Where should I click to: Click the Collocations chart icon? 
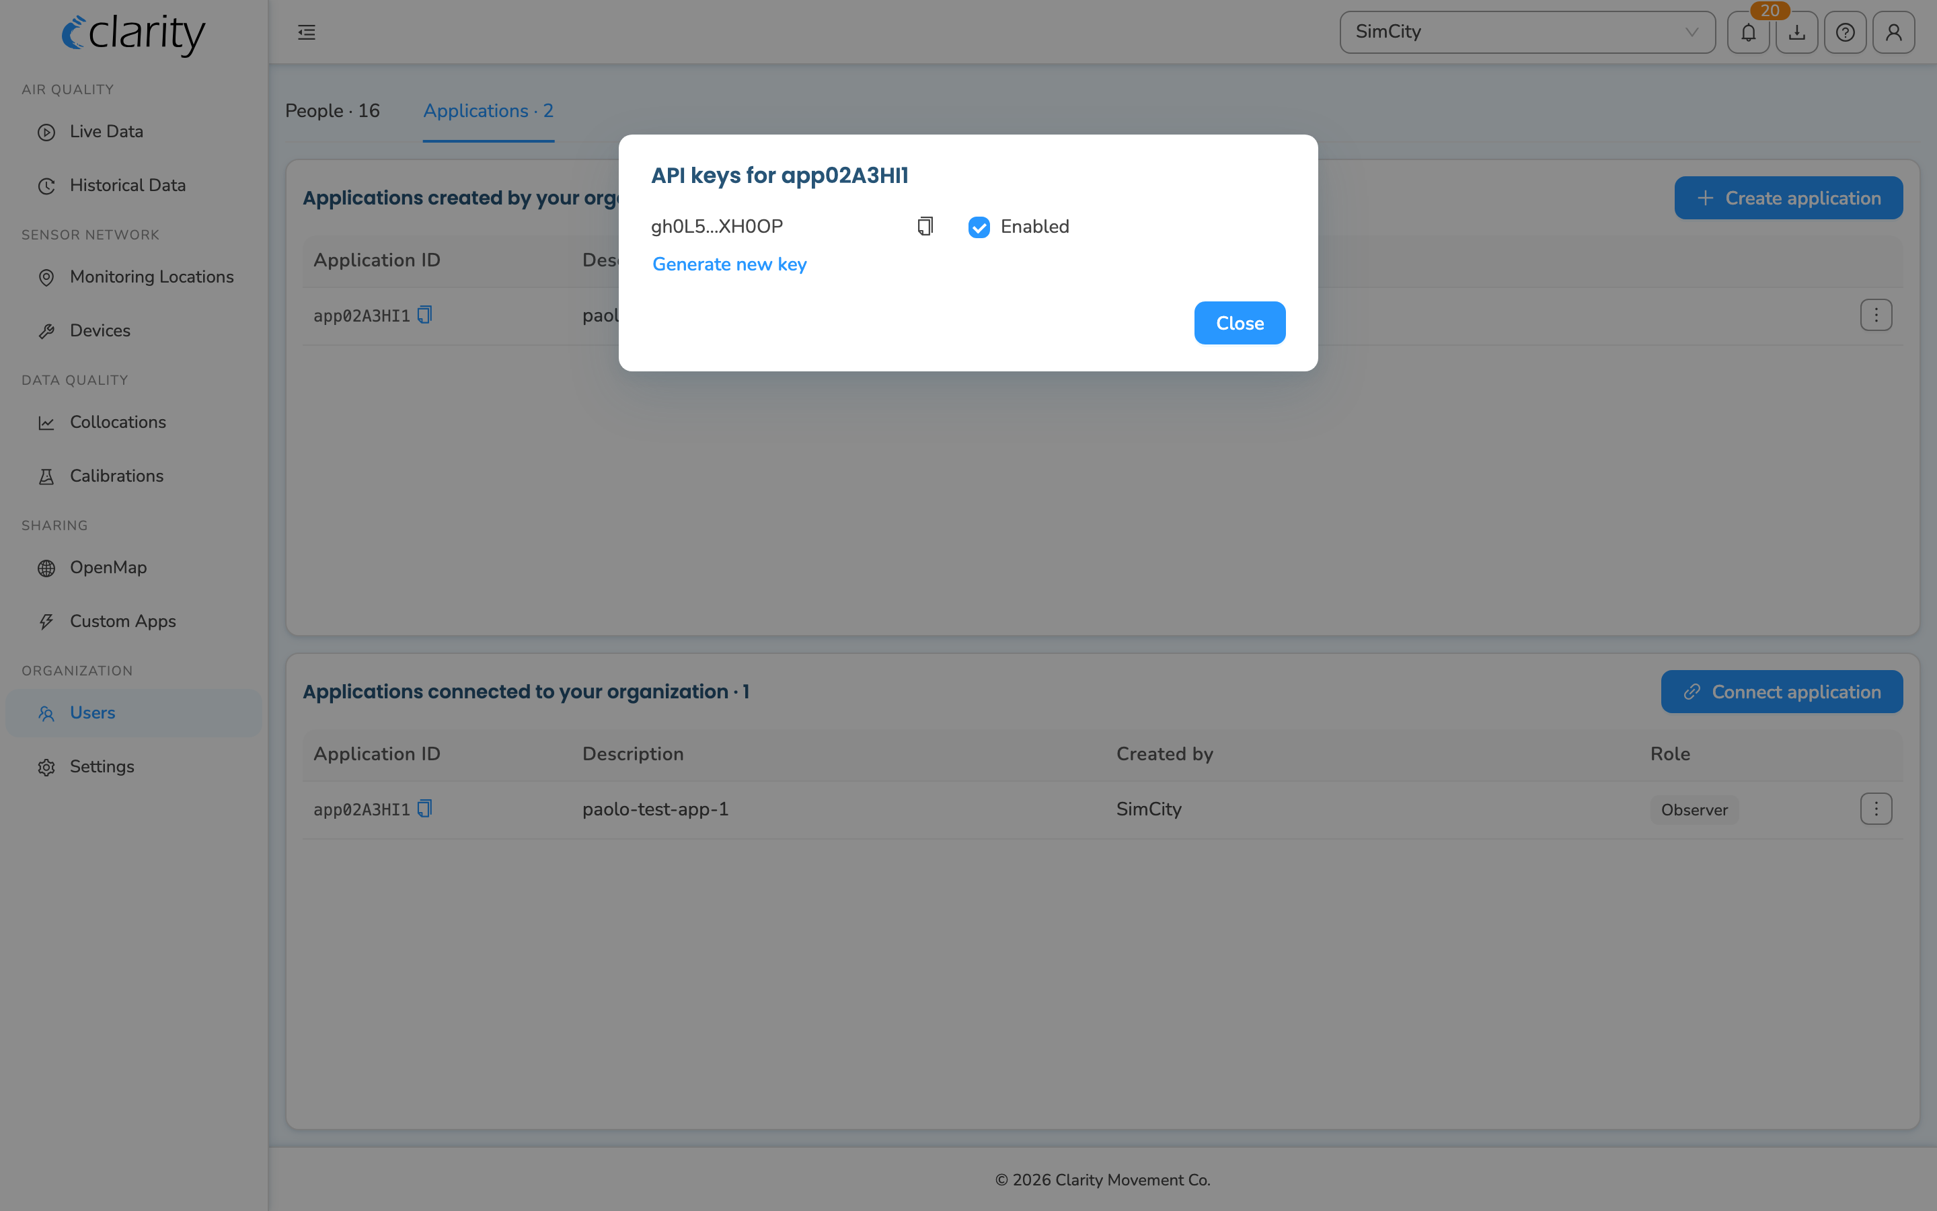[46, 423]
